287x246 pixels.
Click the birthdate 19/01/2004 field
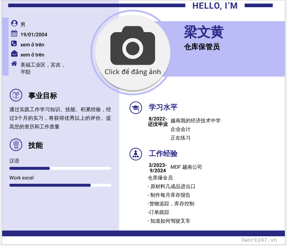(x=34, y=35)
